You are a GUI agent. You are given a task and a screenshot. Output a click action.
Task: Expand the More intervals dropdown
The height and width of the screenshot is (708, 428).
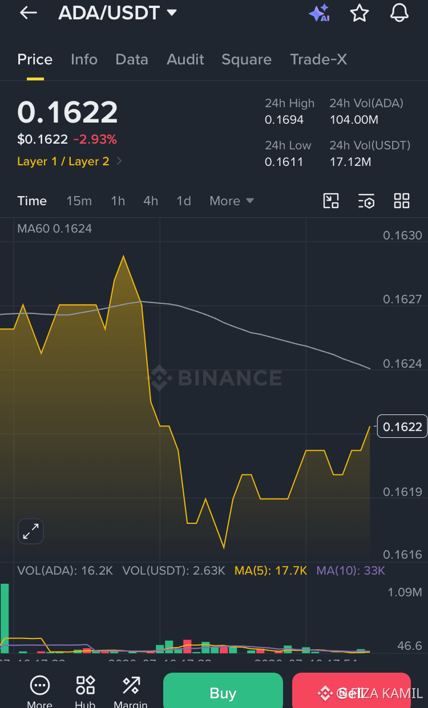(x=232, y=201)
